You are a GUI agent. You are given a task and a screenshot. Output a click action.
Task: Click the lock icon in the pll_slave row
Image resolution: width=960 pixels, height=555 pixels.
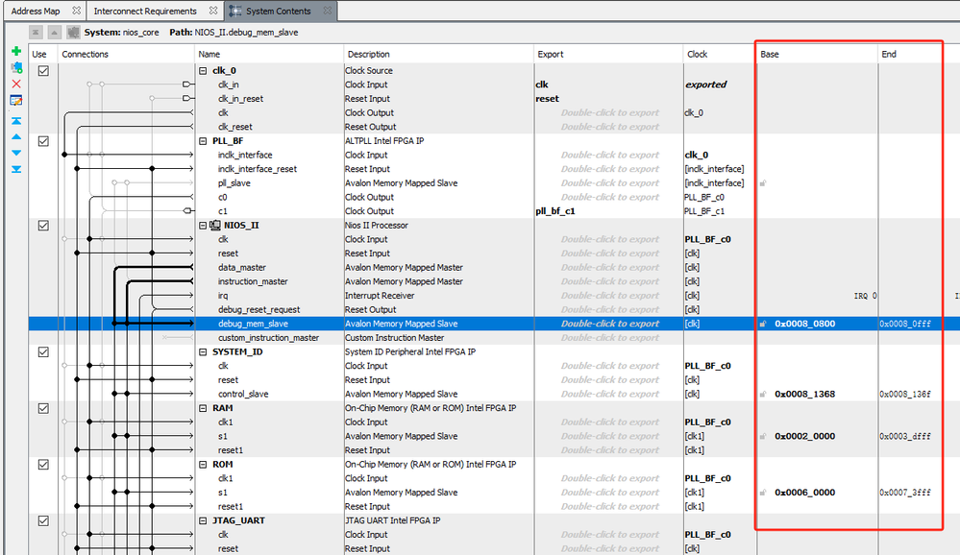[x=763, y=183]
